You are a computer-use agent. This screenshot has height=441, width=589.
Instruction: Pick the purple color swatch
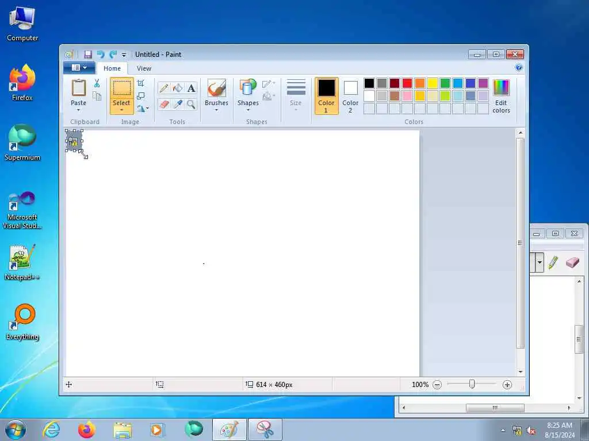click(483, 83)
